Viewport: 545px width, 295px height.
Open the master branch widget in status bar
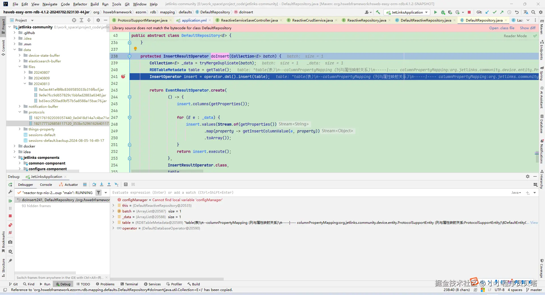(x=534, y=290)
